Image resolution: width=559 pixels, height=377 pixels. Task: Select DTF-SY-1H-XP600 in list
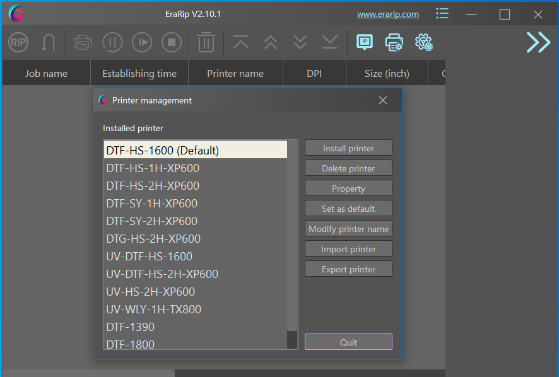[196, 203]
